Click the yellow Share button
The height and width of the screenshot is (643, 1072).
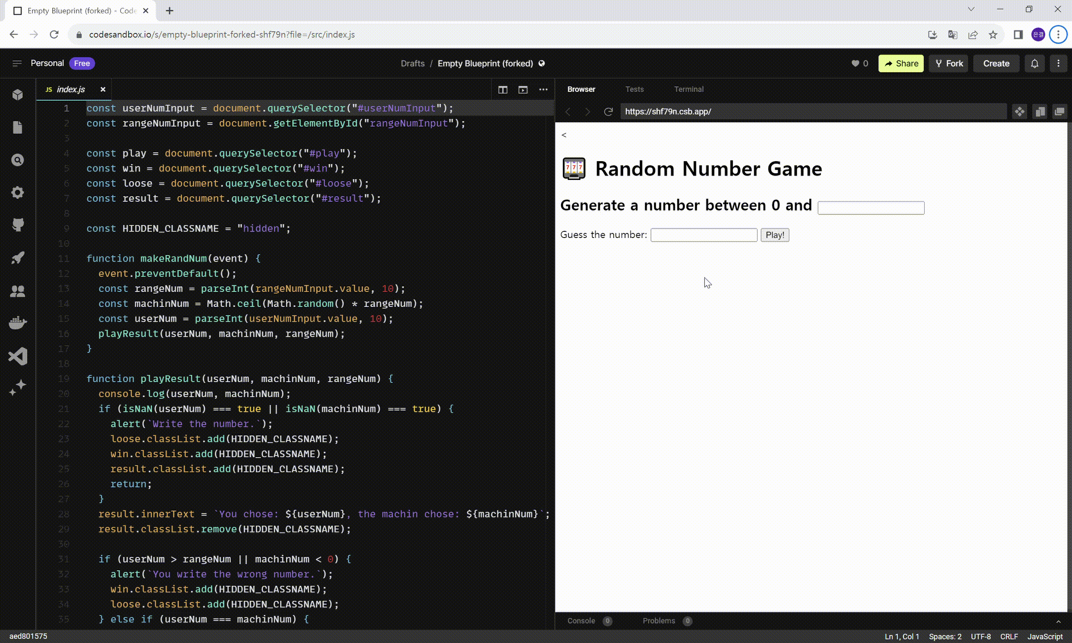(900, 63)
